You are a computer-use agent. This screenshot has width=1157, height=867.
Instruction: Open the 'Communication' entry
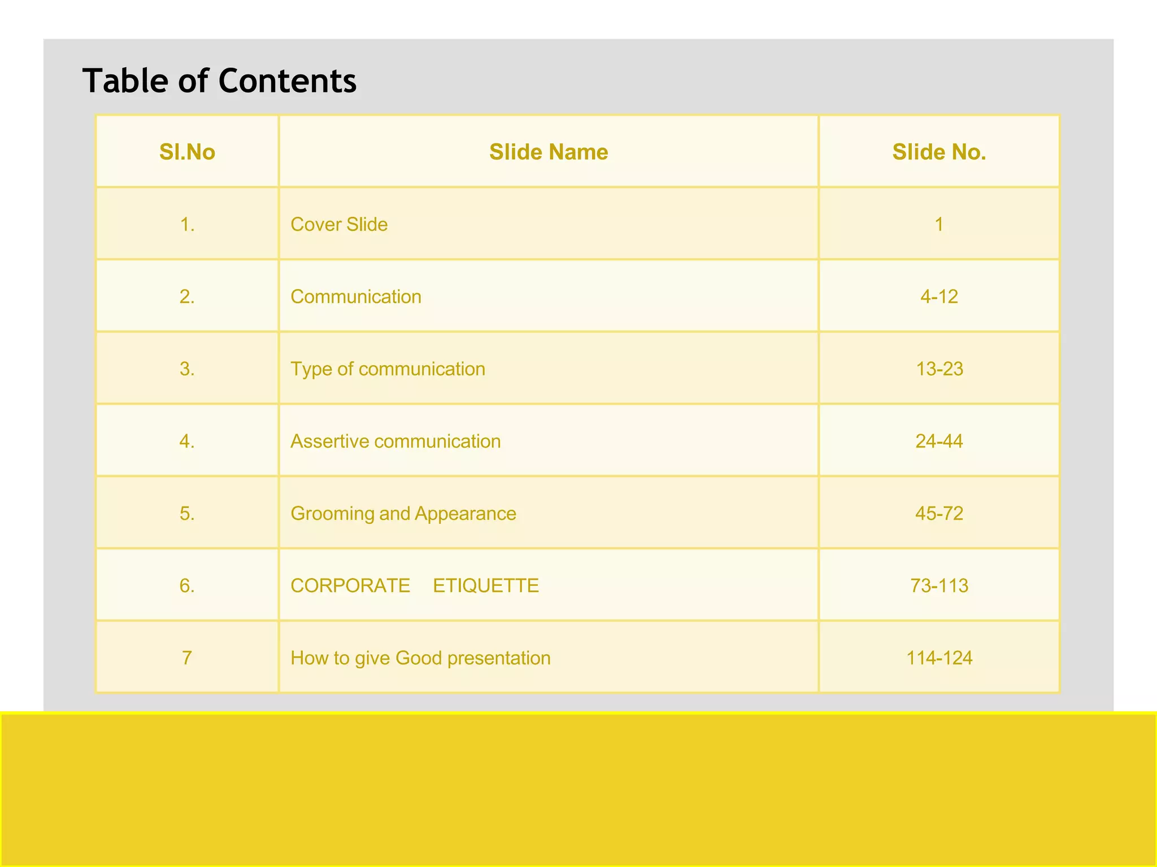coord(356,296)
